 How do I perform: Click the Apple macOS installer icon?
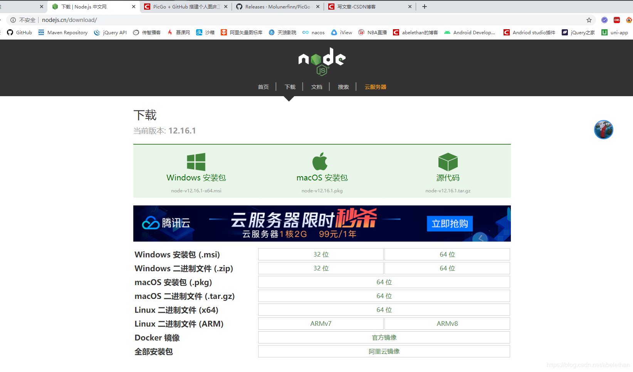tap(320, 161)
